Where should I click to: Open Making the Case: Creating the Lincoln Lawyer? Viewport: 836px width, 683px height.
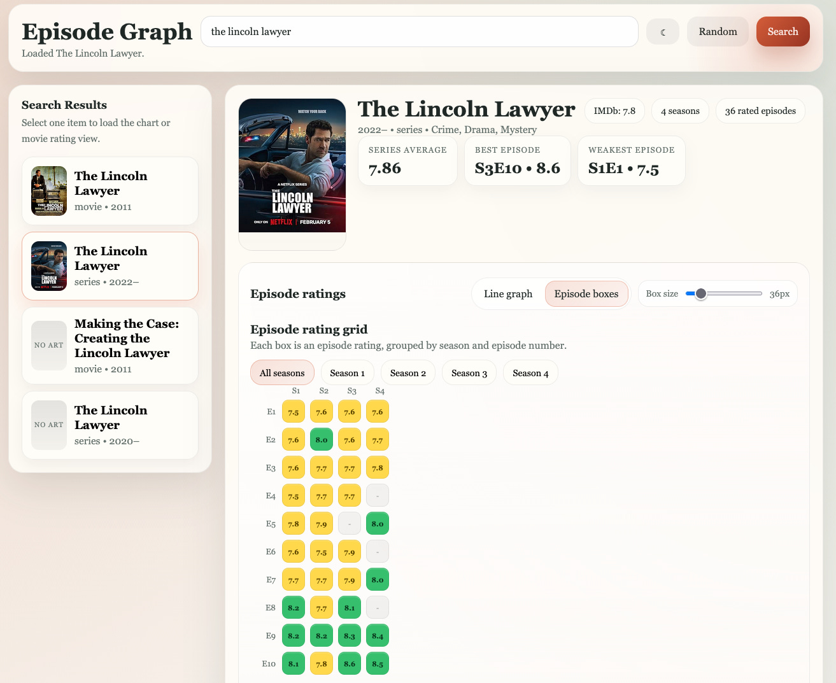click(110, 346)
